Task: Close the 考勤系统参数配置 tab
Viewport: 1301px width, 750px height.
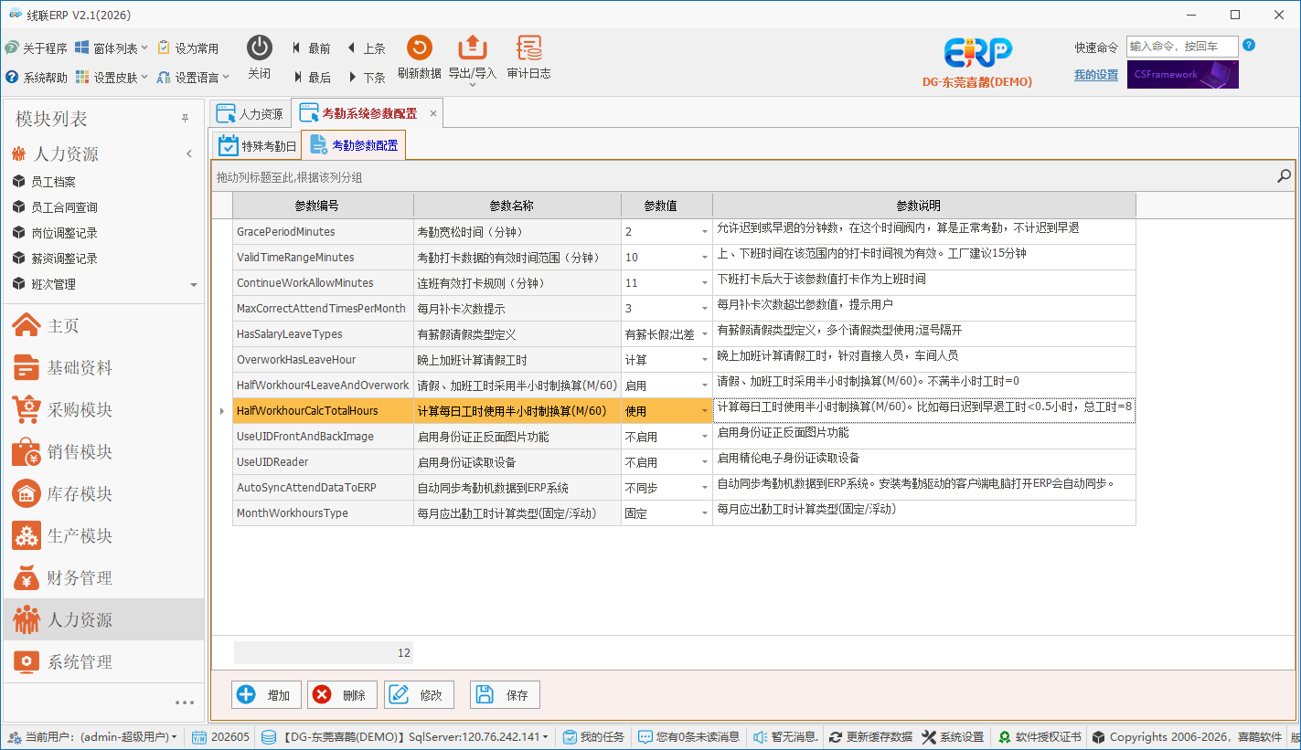Action: (433, 114)
